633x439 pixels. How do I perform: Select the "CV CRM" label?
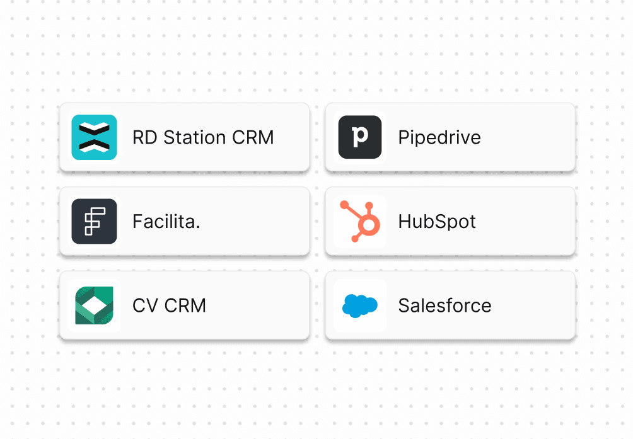pos(169,305)
